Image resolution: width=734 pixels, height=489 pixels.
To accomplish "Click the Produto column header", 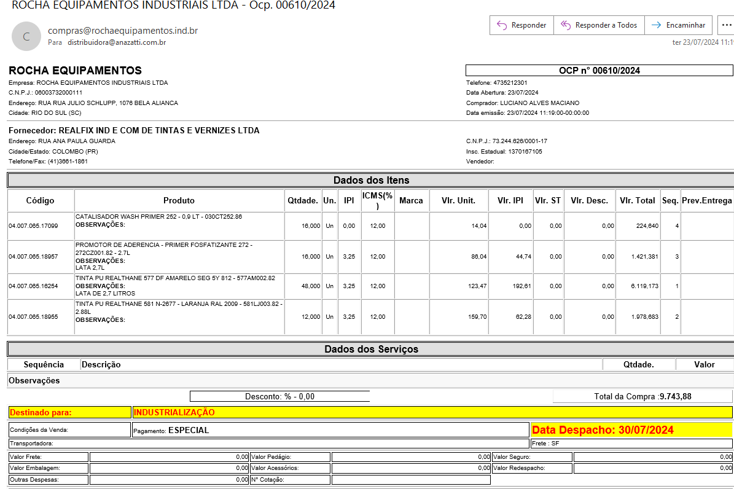I will [x=179, y=200].
